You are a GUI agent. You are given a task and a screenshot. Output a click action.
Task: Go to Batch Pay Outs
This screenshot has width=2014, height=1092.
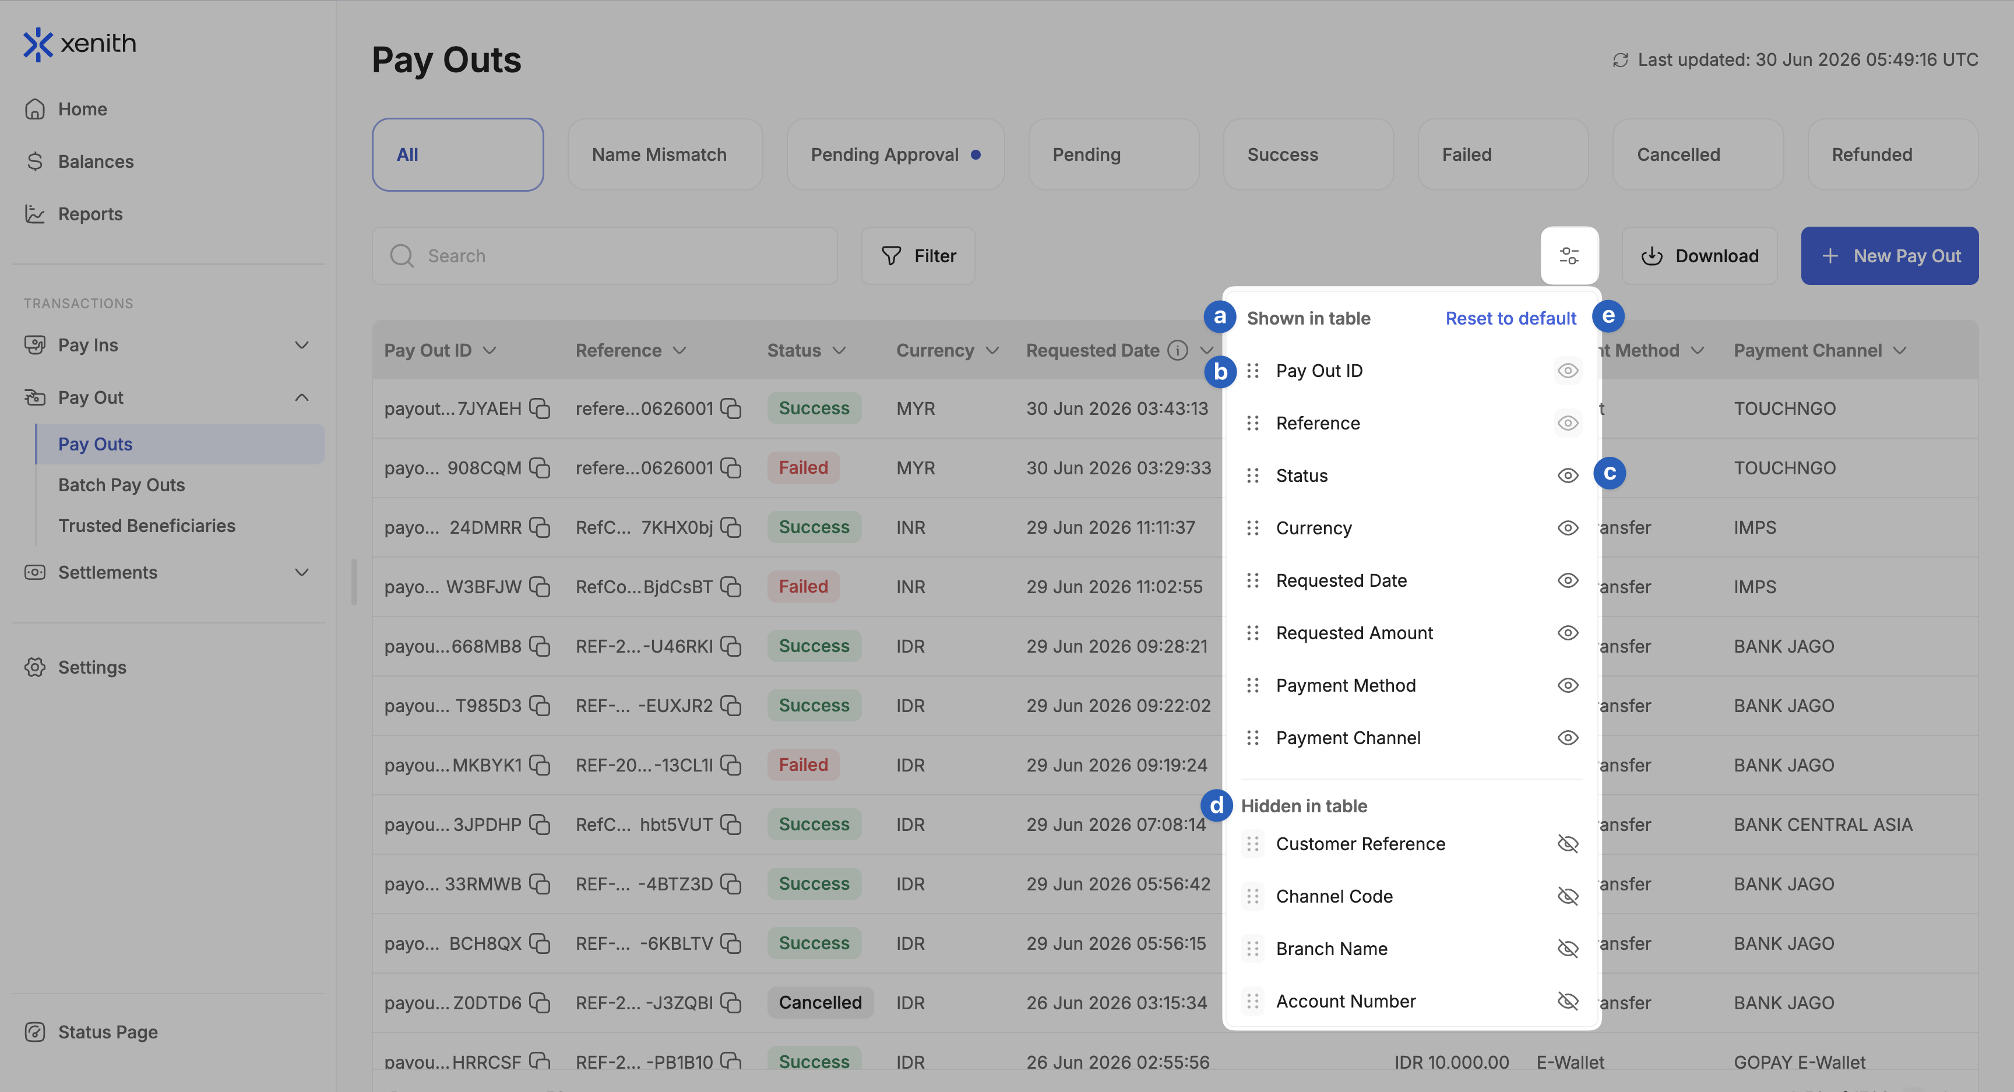coord(121,485)
